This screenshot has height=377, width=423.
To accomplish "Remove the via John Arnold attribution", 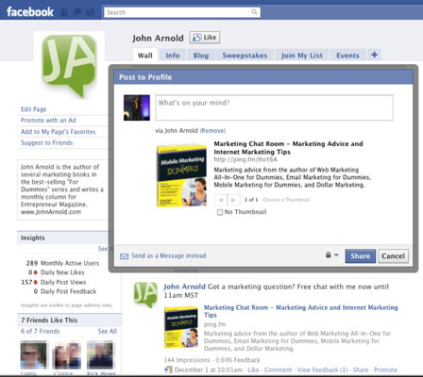I will coord(212,130).
